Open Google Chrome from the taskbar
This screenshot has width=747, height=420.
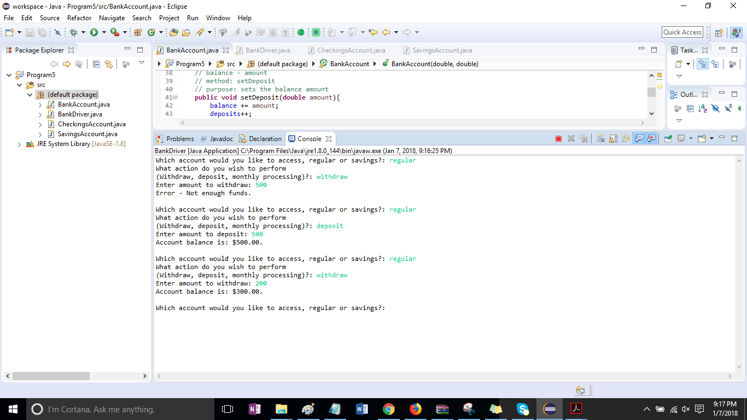pyautogui.click(x=389, y=409)
